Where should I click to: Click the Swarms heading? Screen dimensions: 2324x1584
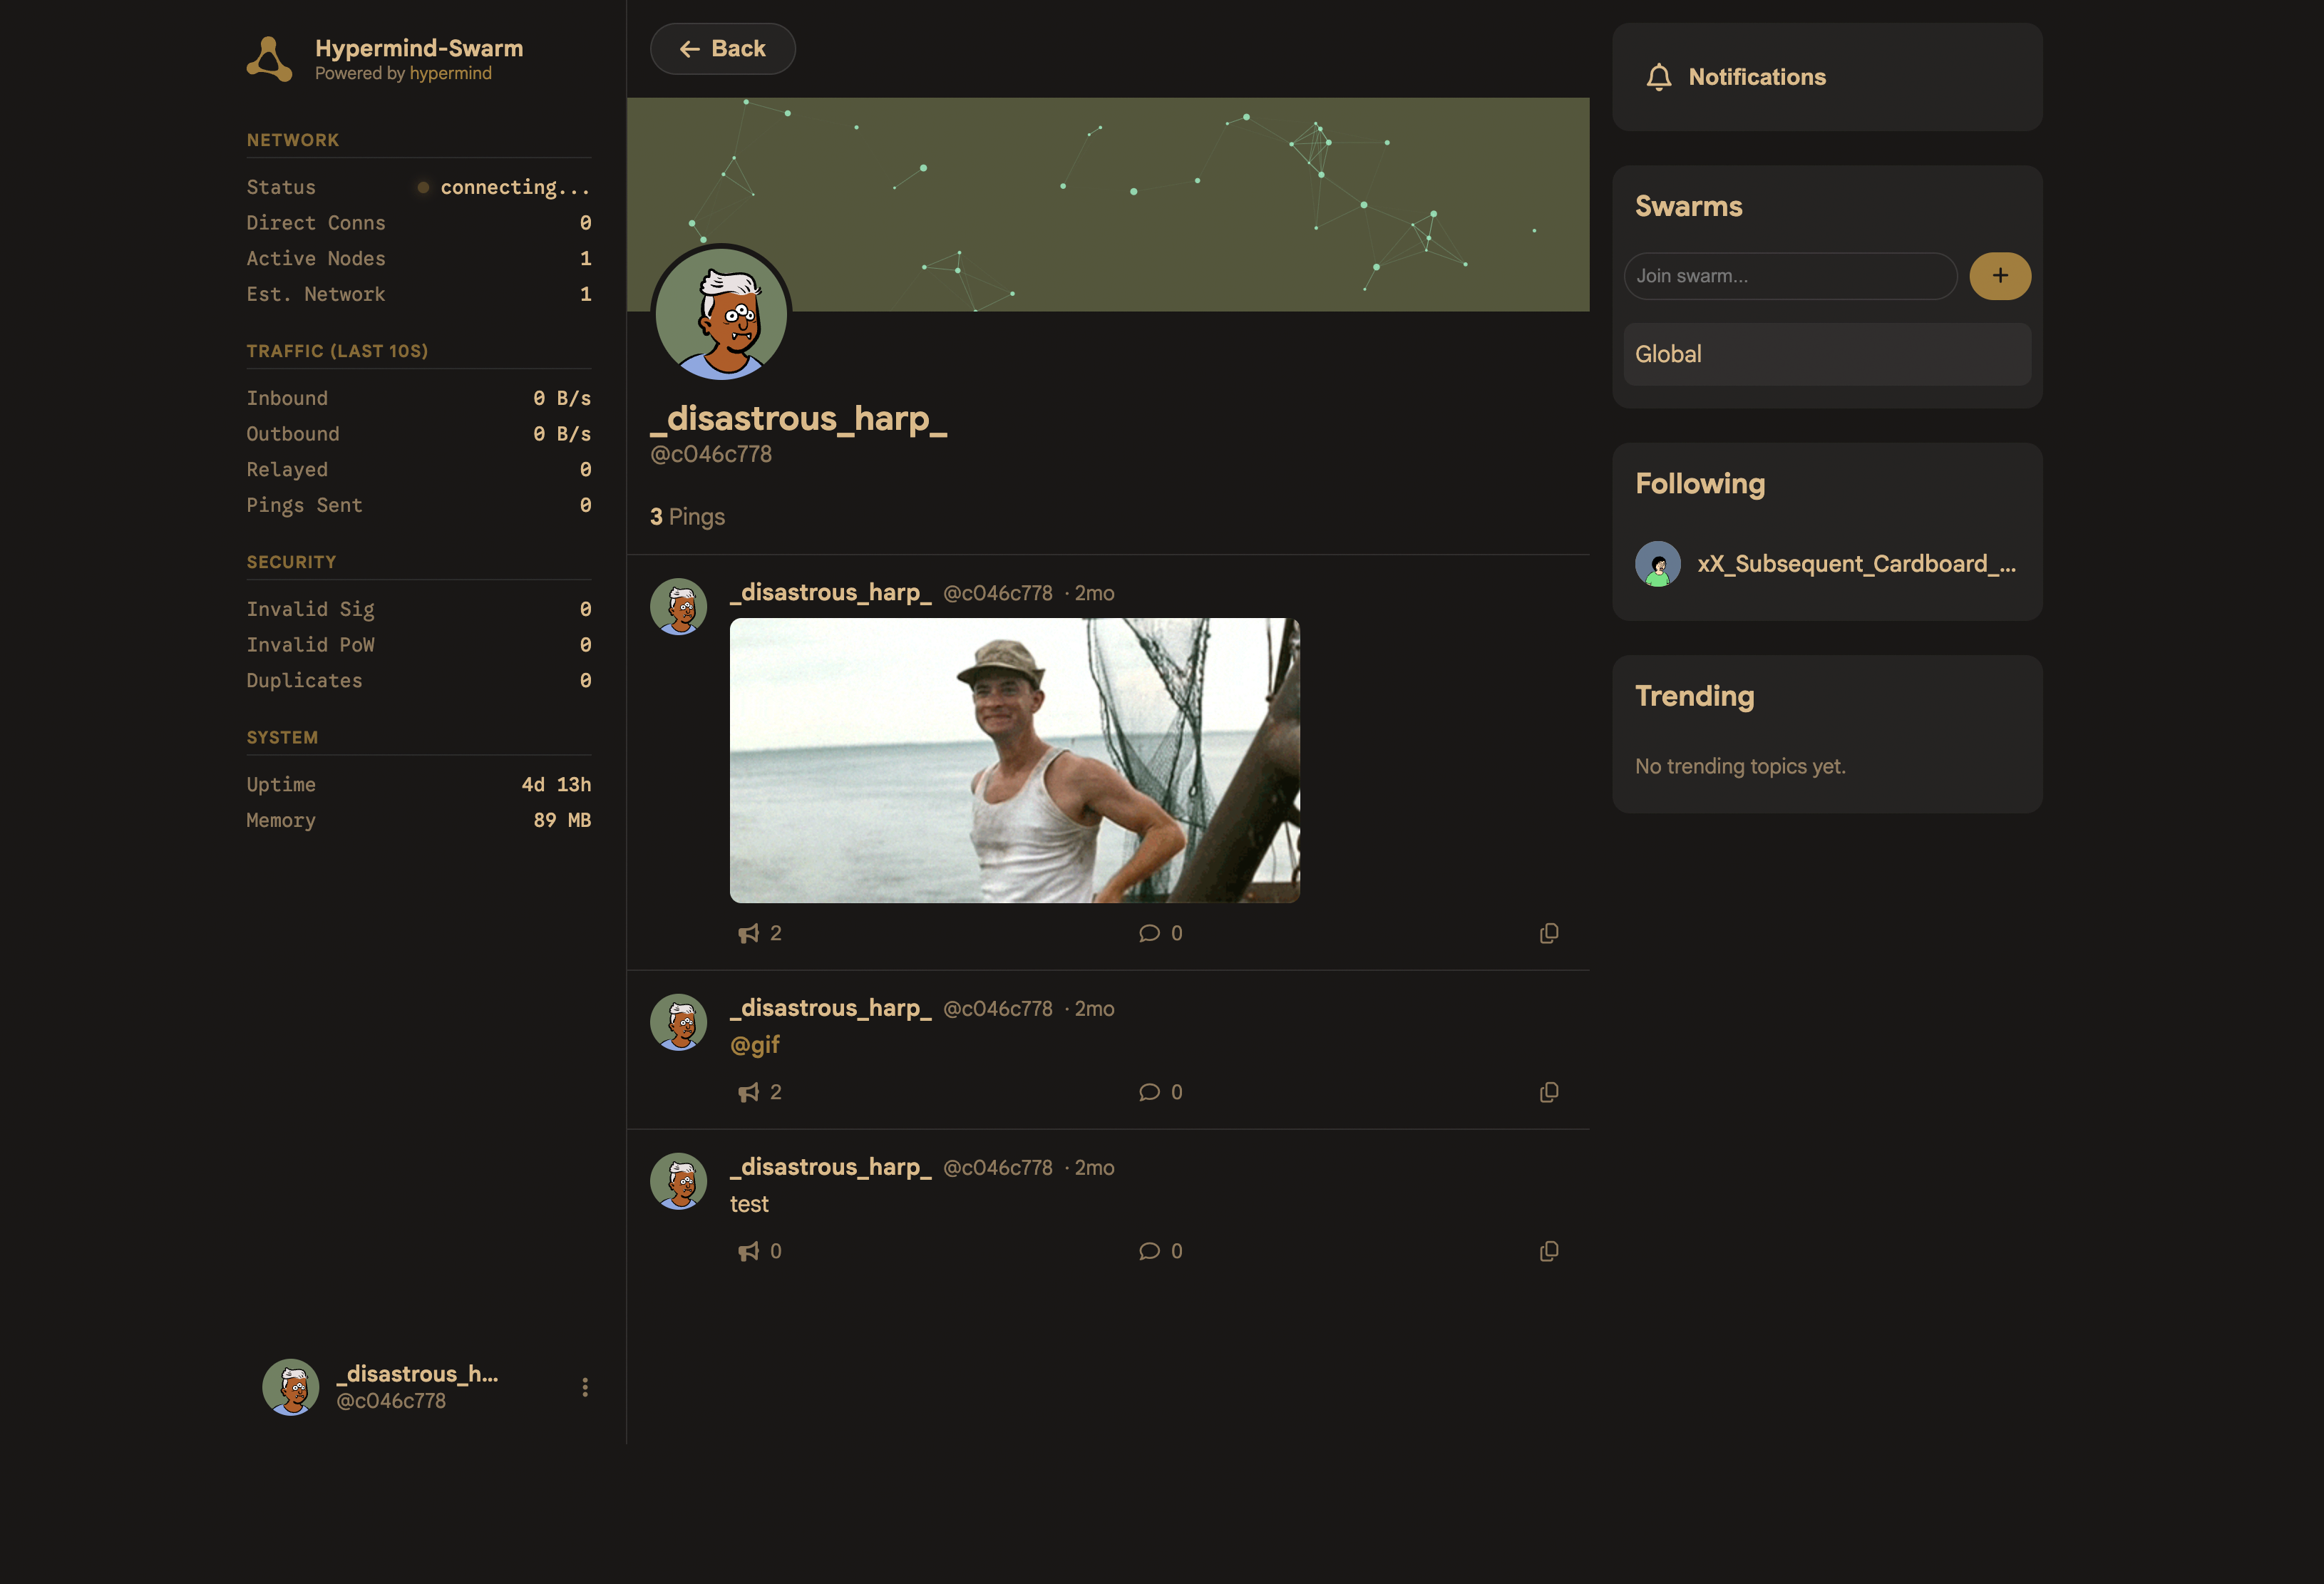[1689, 206]
